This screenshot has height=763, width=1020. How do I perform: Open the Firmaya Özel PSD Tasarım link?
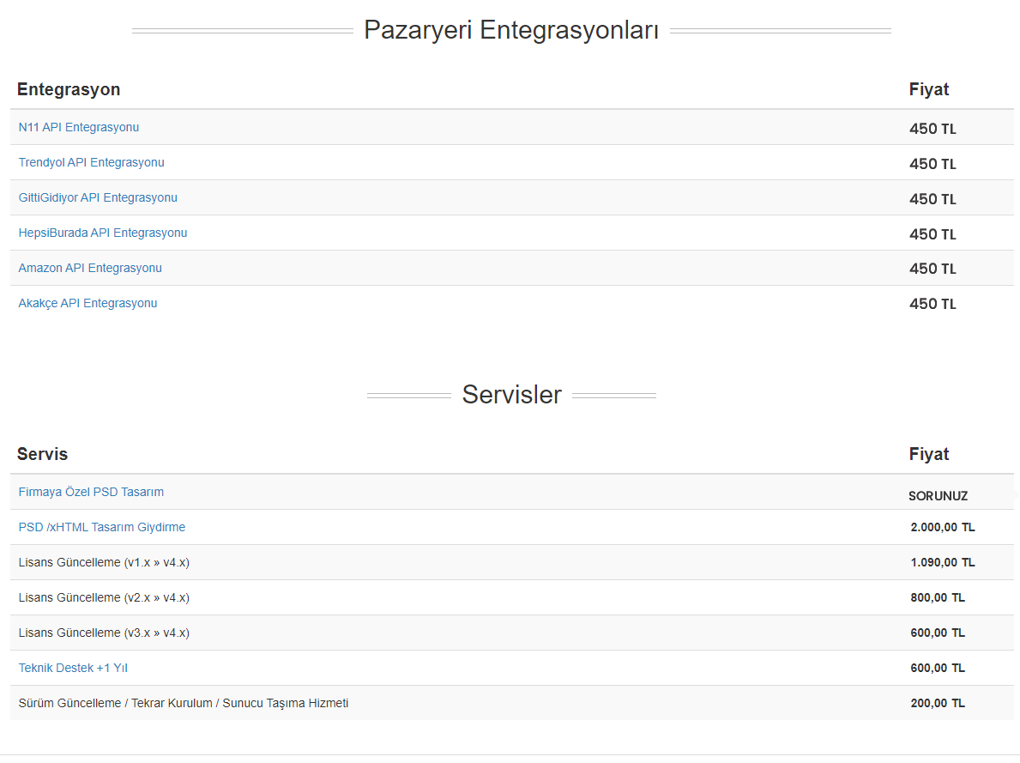[x=91, y=492]
